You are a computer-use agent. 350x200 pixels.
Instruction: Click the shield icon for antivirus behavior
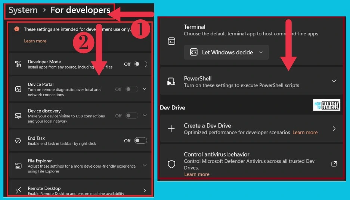coord(171,164)
